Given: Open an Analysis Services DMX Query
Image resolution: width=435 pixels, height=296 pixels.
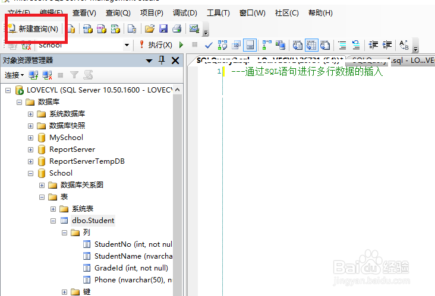Looking at the screenshot, I should pos(101,28).
